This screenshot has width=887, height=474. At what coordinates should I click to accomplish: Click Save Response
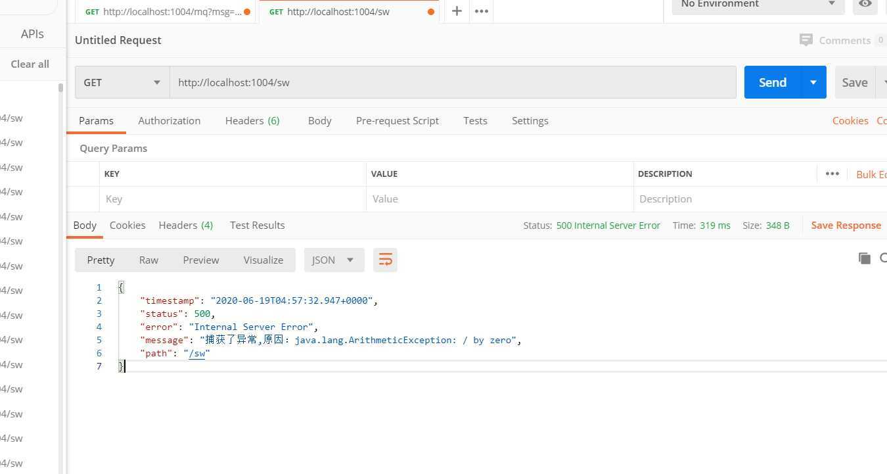[846, 225]
